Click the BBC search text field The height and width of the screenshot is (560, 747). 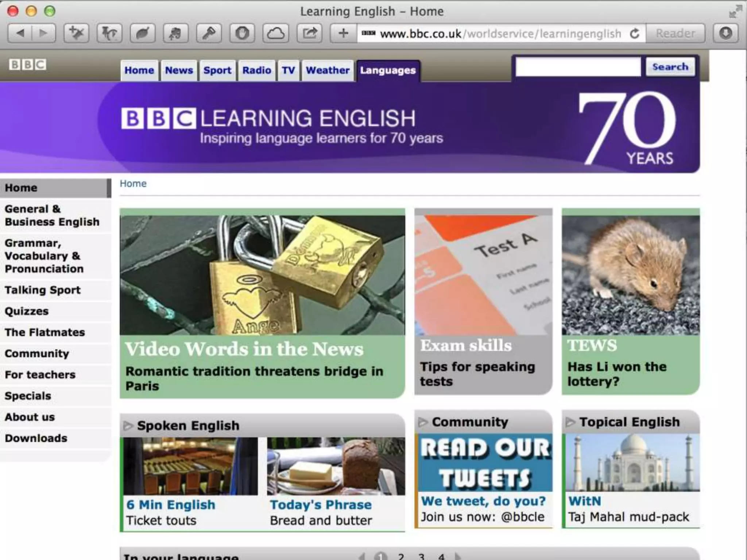click(x=578, y=67)
